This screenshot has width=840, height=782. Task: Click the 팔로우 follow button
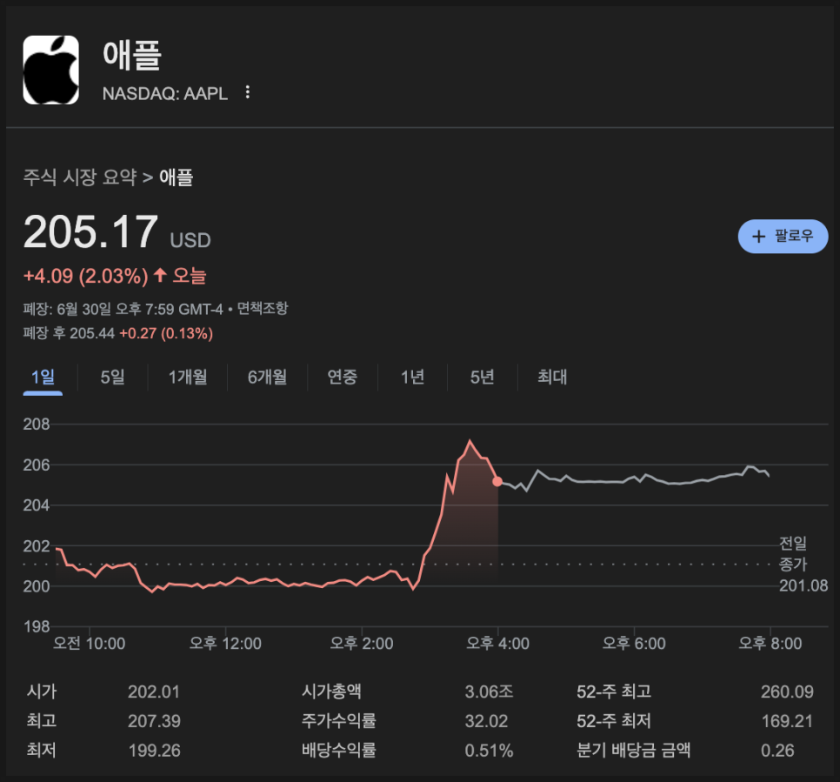[x=783, y=237]
